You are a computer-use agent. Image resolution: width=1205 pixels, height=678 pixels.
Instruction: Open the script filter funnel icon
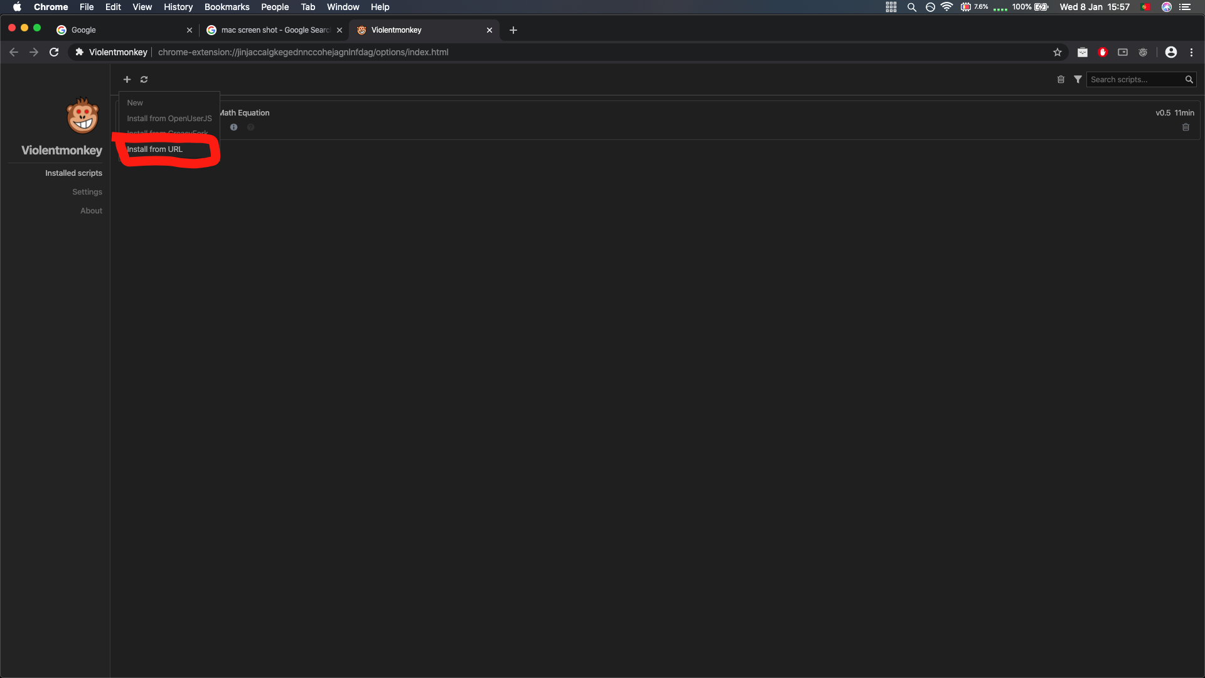coord(1078,80)
